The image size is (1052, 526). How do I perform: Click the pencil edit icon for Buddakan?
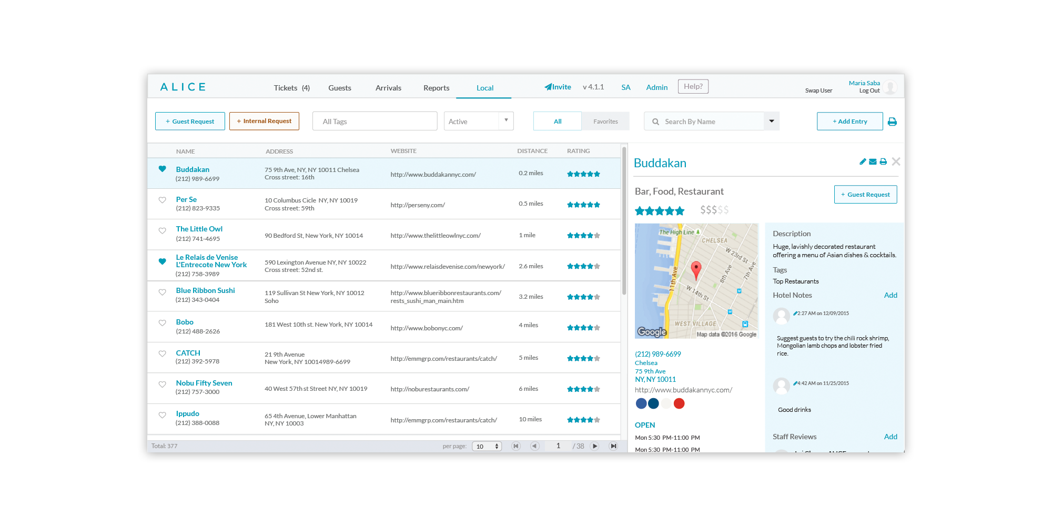tap(863, 161)
